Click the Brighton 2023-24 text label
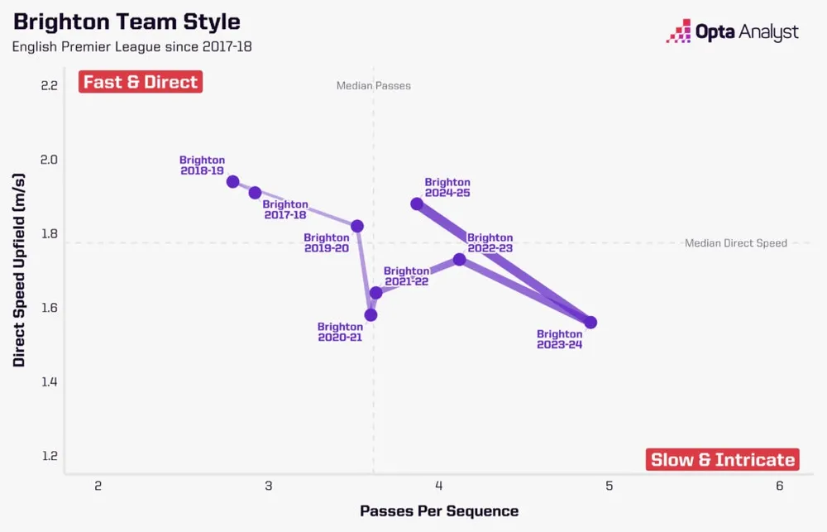 click(x=559, y=339)
